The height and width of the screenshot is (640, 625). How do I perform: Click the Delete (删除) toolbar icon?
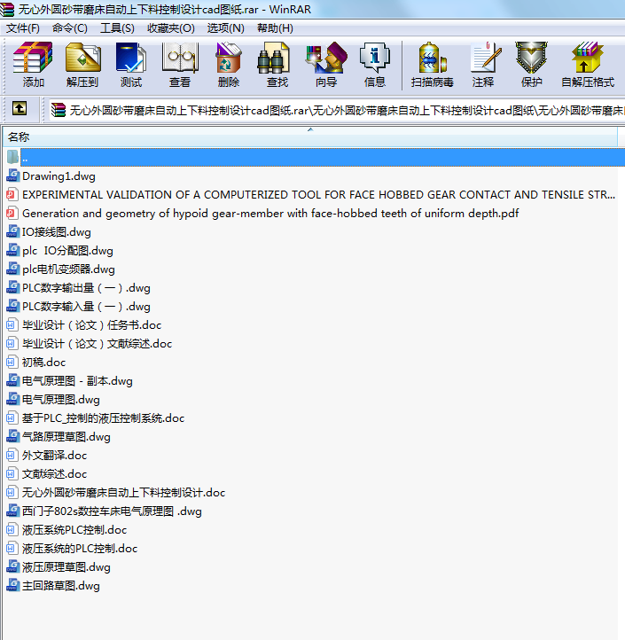pos(228,65)
